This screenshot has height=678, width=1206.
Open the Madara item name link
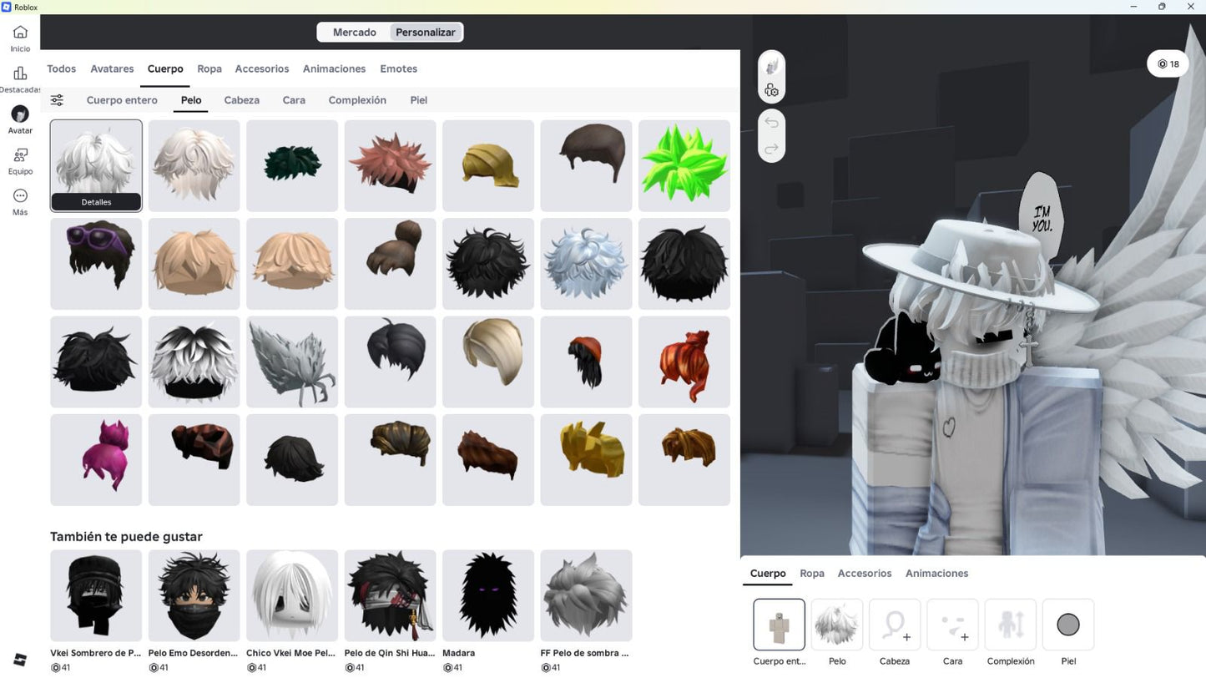(458, 653)
